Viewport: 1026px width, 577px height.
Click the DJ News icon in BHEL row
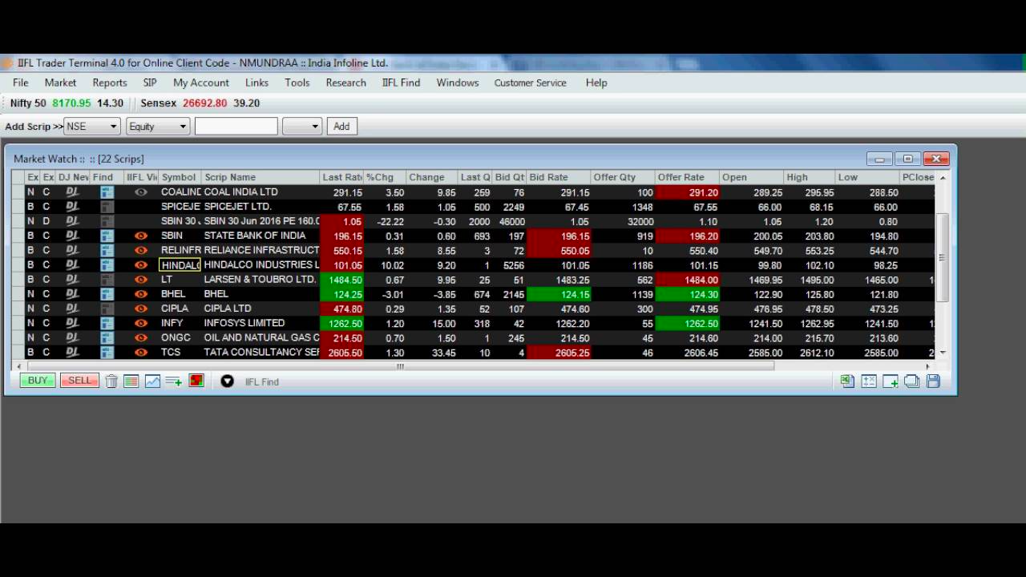pos(72,294)
